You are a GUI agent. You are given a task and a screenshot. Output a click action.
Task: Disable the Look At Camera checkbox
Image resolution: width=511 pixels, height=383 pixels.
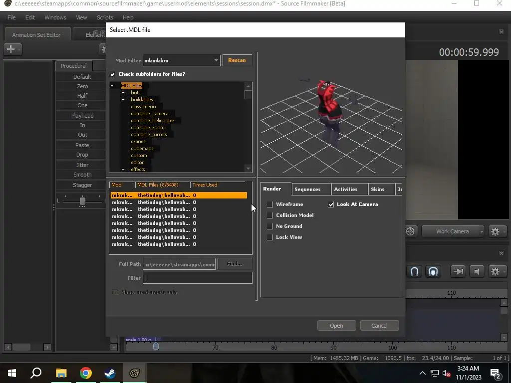331,204
